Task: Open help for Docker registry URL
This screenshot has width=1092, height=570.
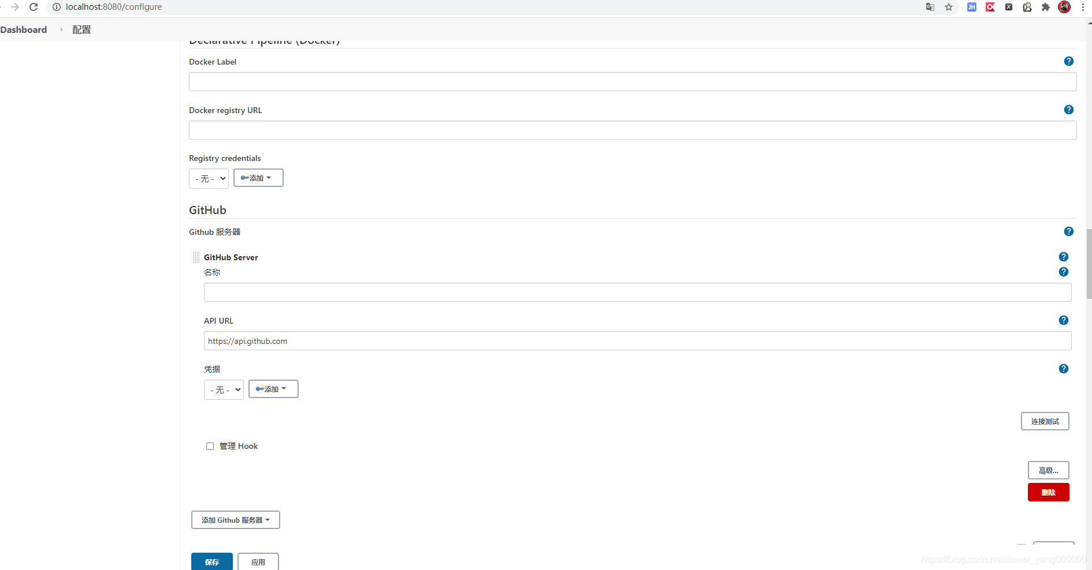Action: point(1068,110)
